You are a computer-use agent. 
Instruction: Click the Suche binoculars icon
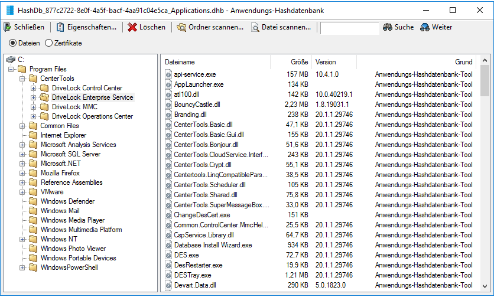(388, 27)
